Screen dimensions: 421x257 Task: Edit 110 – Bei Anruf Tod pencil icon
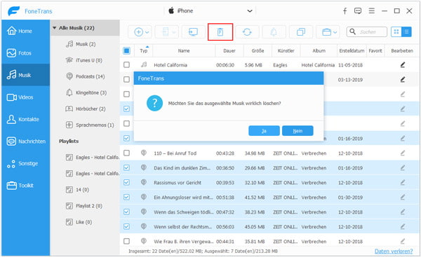[x=403, y=153]
